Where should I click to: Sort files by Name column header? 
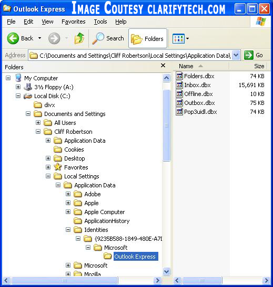point(201,66)
